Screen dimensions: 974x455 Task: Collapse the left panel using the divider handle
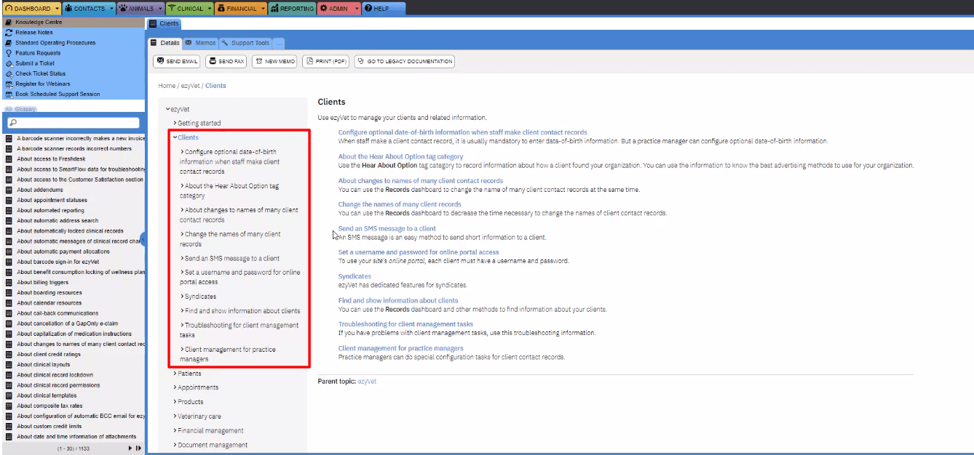click(x=143, y=241)
